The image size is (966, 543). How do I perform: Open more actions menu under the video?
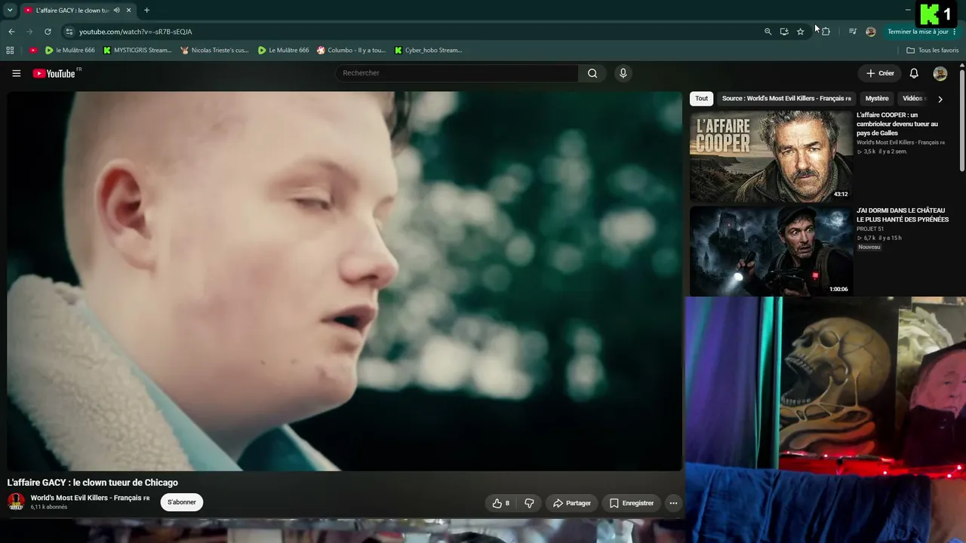coord(673,503)
